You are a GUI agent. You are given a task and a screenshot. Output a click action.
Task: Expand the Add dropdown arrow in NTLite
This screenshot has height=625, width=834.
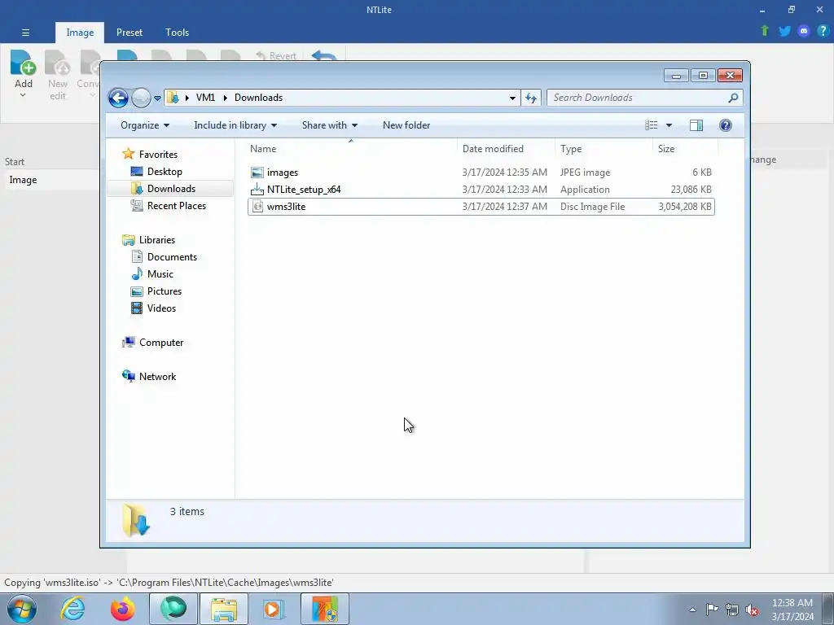23,95
